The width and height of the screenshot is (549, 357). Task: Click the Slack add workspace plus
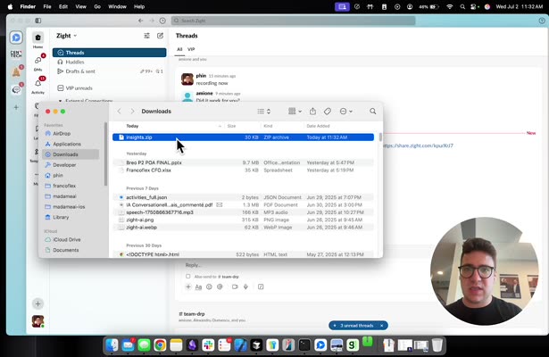16,107
